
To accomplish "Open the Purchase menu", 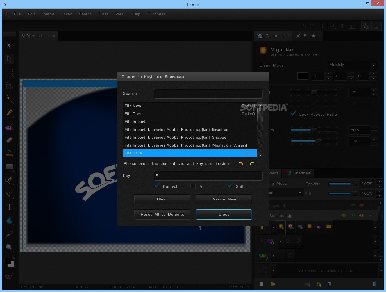I will (x=157, y=14).
